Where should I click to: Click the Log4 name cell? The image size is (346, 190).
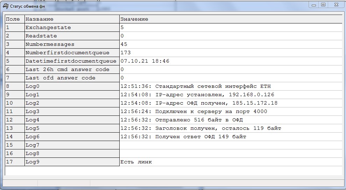pos(72,120)
